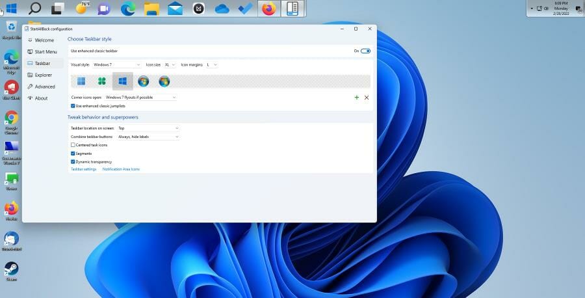The height and width of the screenshot is (298, 585).
Task: Open Mail app from the taskbar
Action: click(175, 8)
